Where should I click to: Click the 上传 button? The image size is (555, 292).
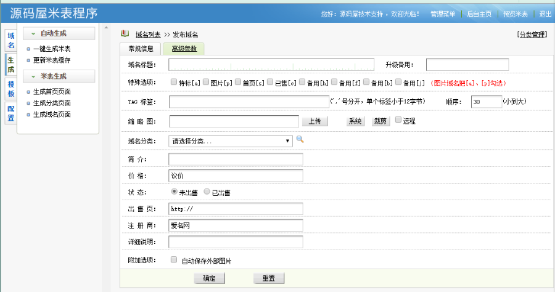click(314, 121)
